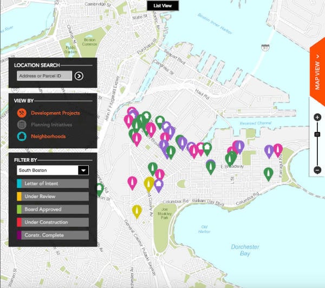Click the Neighborhoods link text
The width and height of the screenshot is (325, 288).
coord(48,136)
